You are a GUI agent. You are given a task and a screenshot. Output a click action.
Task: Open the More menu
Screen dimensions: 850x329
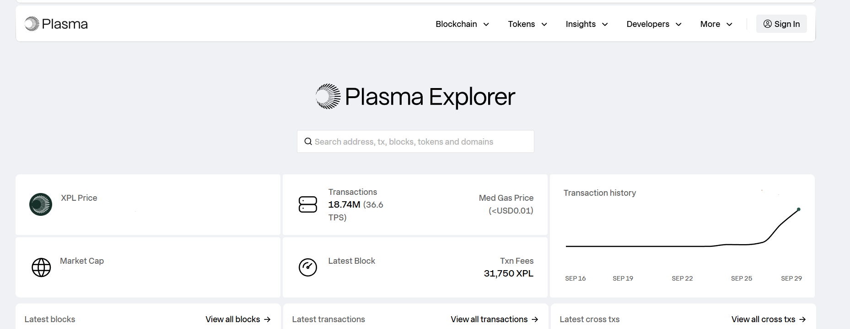point(716,24)
